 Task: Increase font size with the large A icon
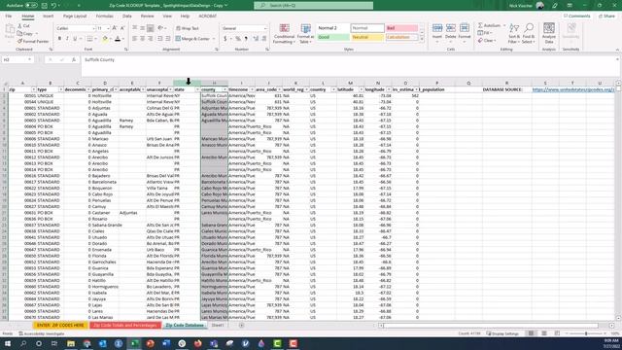[115, 28]
